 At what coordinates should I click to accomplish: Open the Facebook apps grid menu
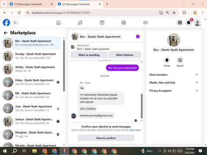[180, 23]
